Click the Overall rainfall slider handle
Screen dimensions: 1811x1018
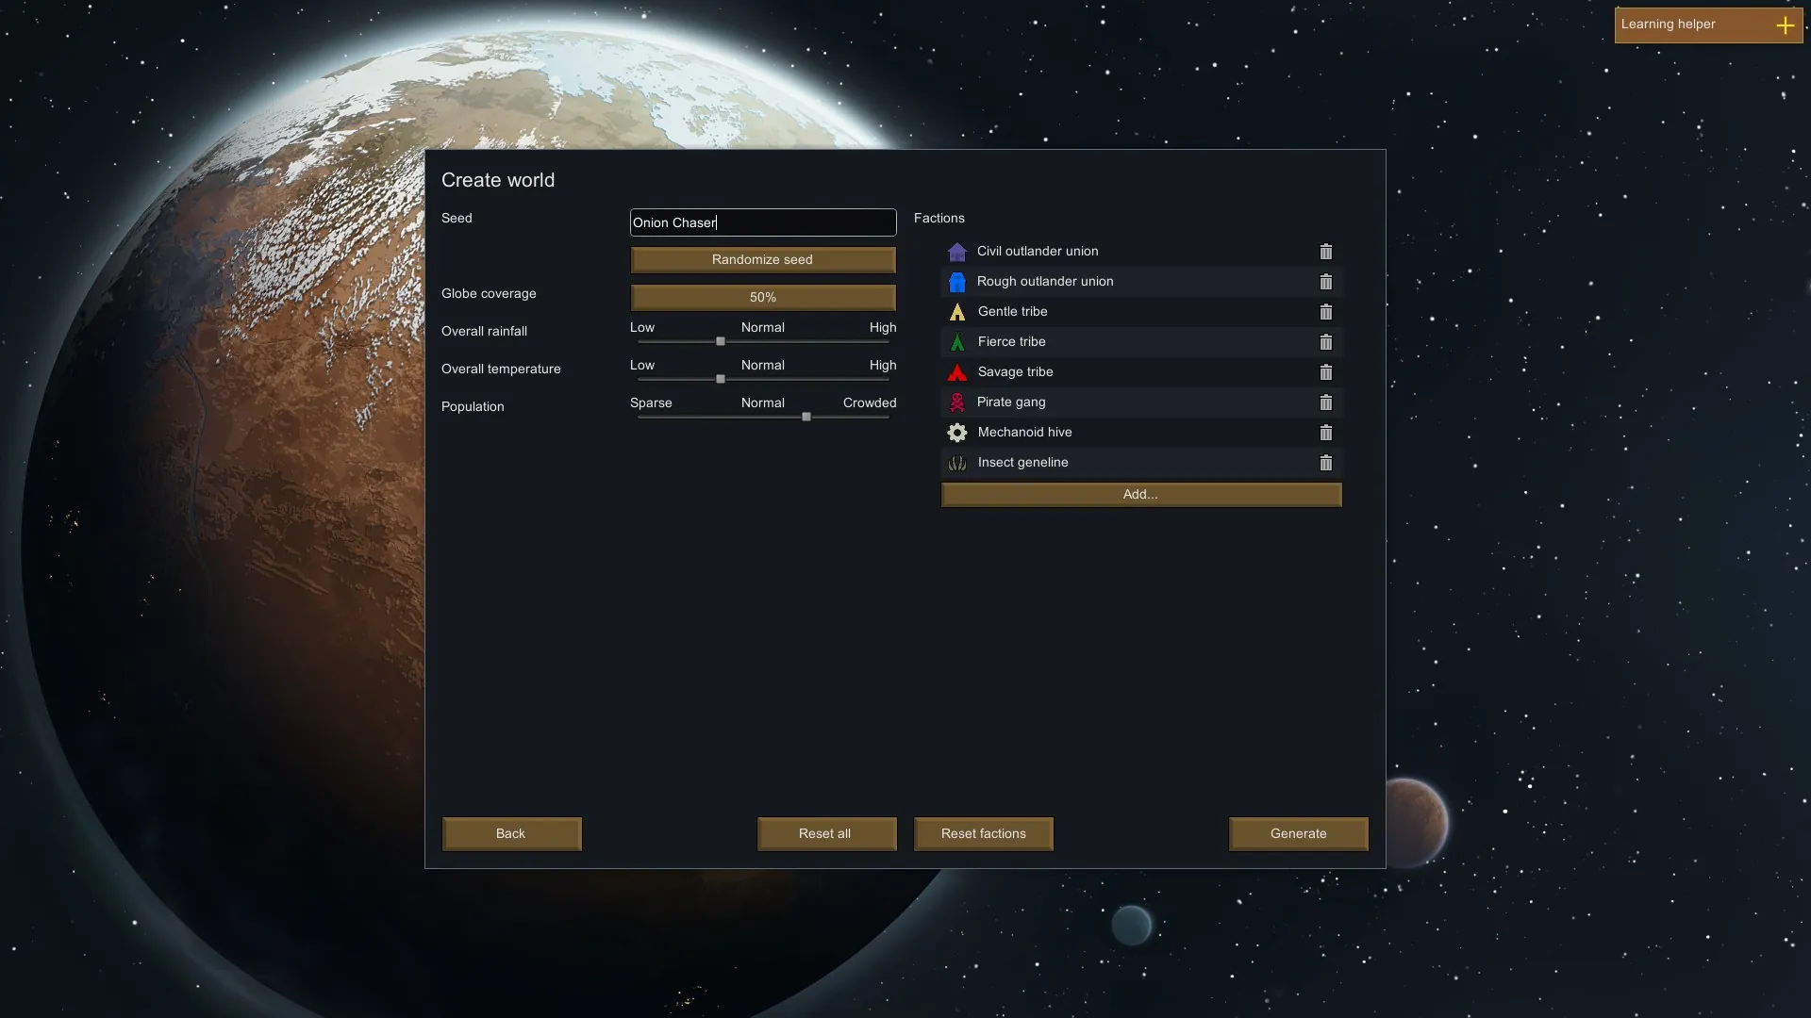tap(721, 341)
